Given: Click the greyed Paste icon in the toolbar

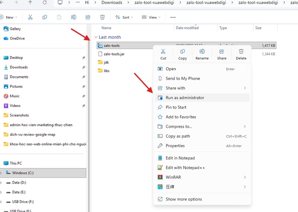Looking at the screenshot, I should (59, 17).
